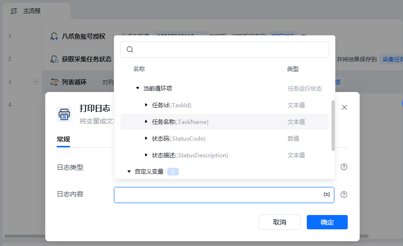Screen dimensions: 403x246
Task: Click the 日志类型 label
Action: pyautogui.click(x=70, y=167)
